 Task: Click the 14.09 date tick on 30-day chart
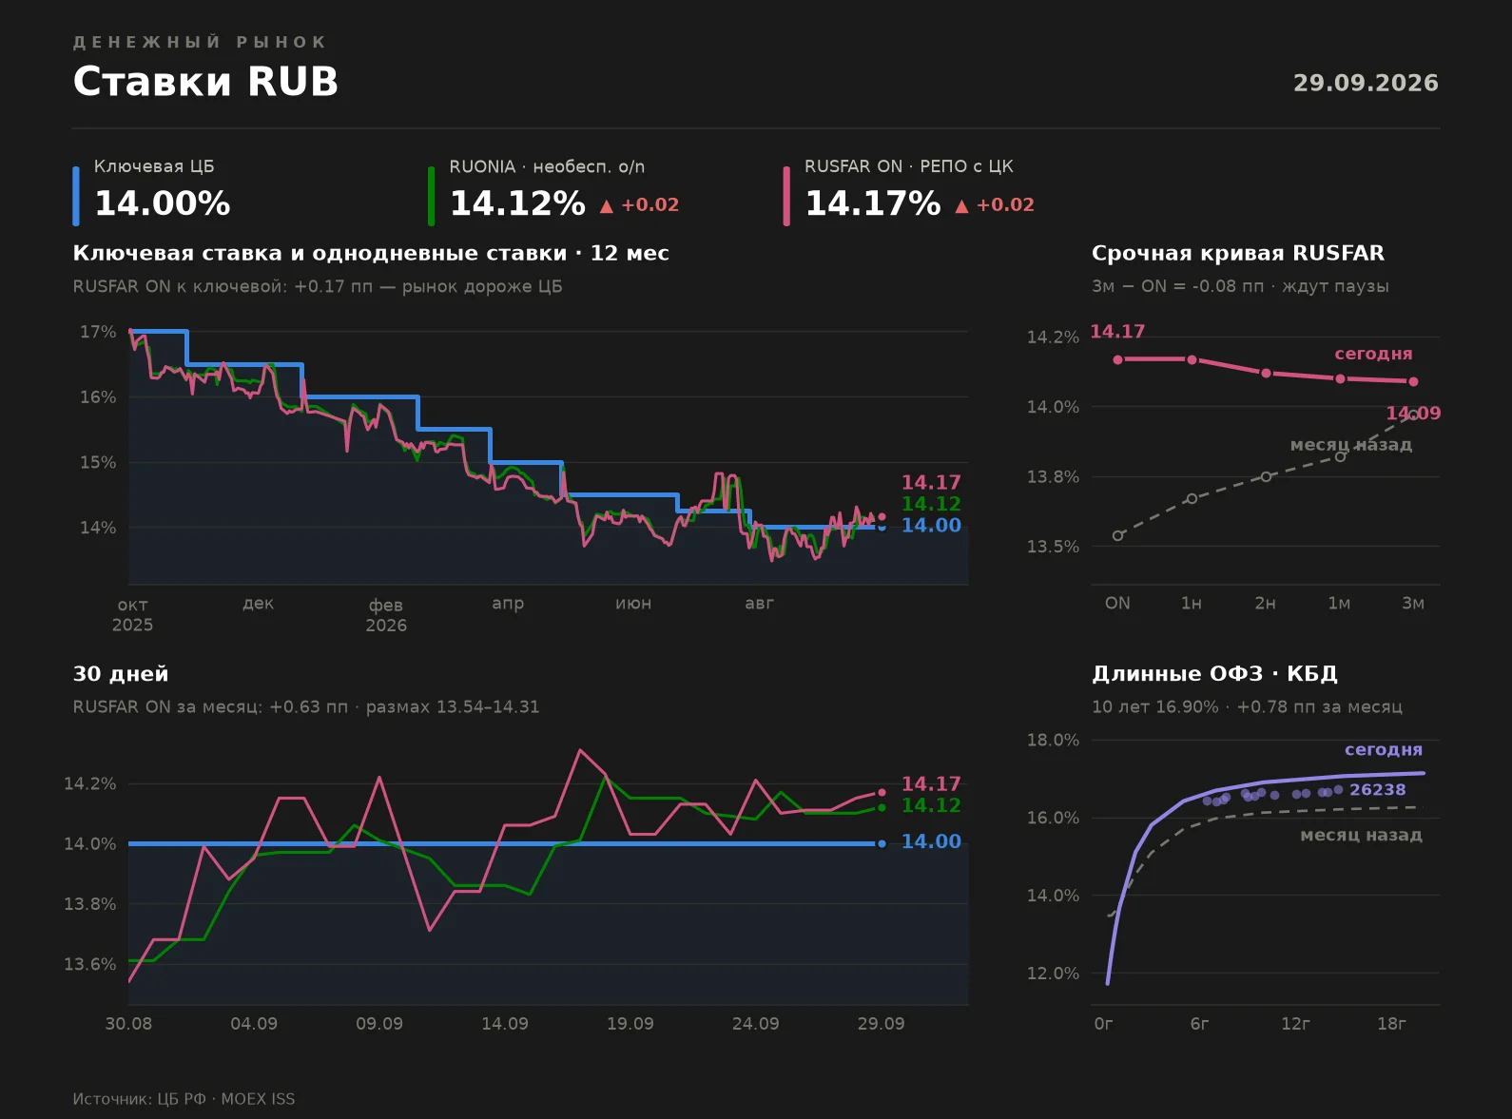coord(504,1024)
